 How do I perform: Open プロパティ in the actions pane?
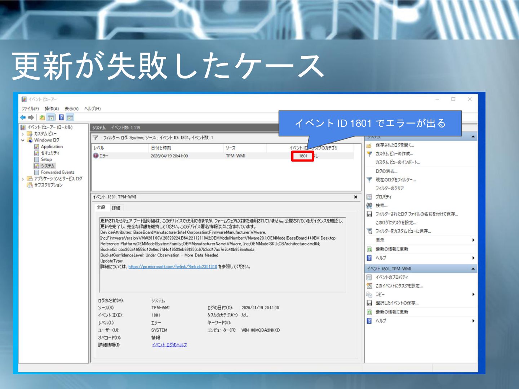coord(383,197)
